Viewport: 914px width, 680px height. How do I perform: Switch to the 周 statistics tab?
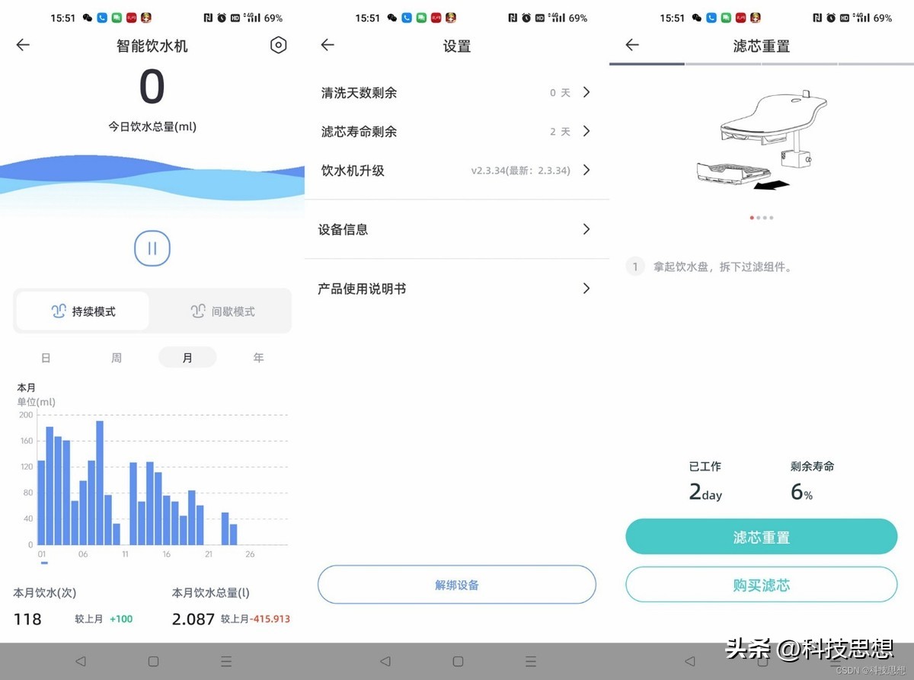[x=116, y=357]
